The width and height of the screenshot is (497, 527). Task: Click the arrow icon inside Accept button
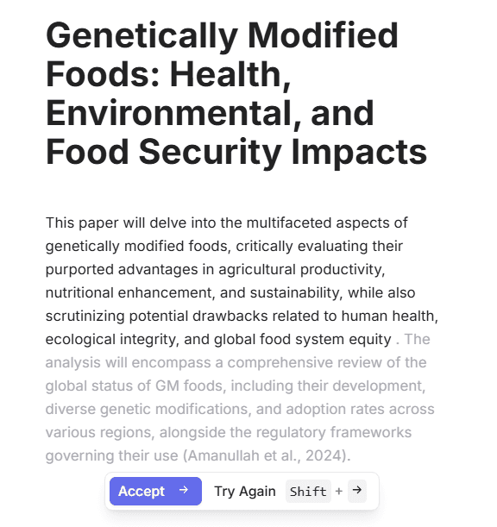(x=184, y=491)
